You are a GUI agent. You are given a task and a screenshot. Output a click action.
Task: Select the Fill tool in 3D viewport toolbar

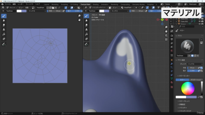point(86,34)
